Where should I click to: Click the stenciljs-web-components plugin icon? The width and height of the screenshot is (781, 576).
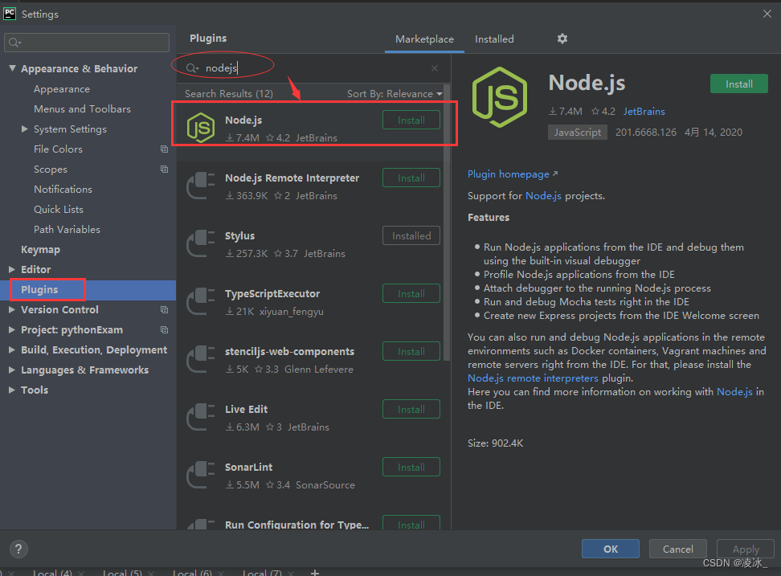coord(201,359)
